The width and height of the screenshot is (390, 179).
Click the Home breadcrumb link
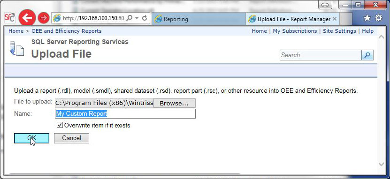16,31
